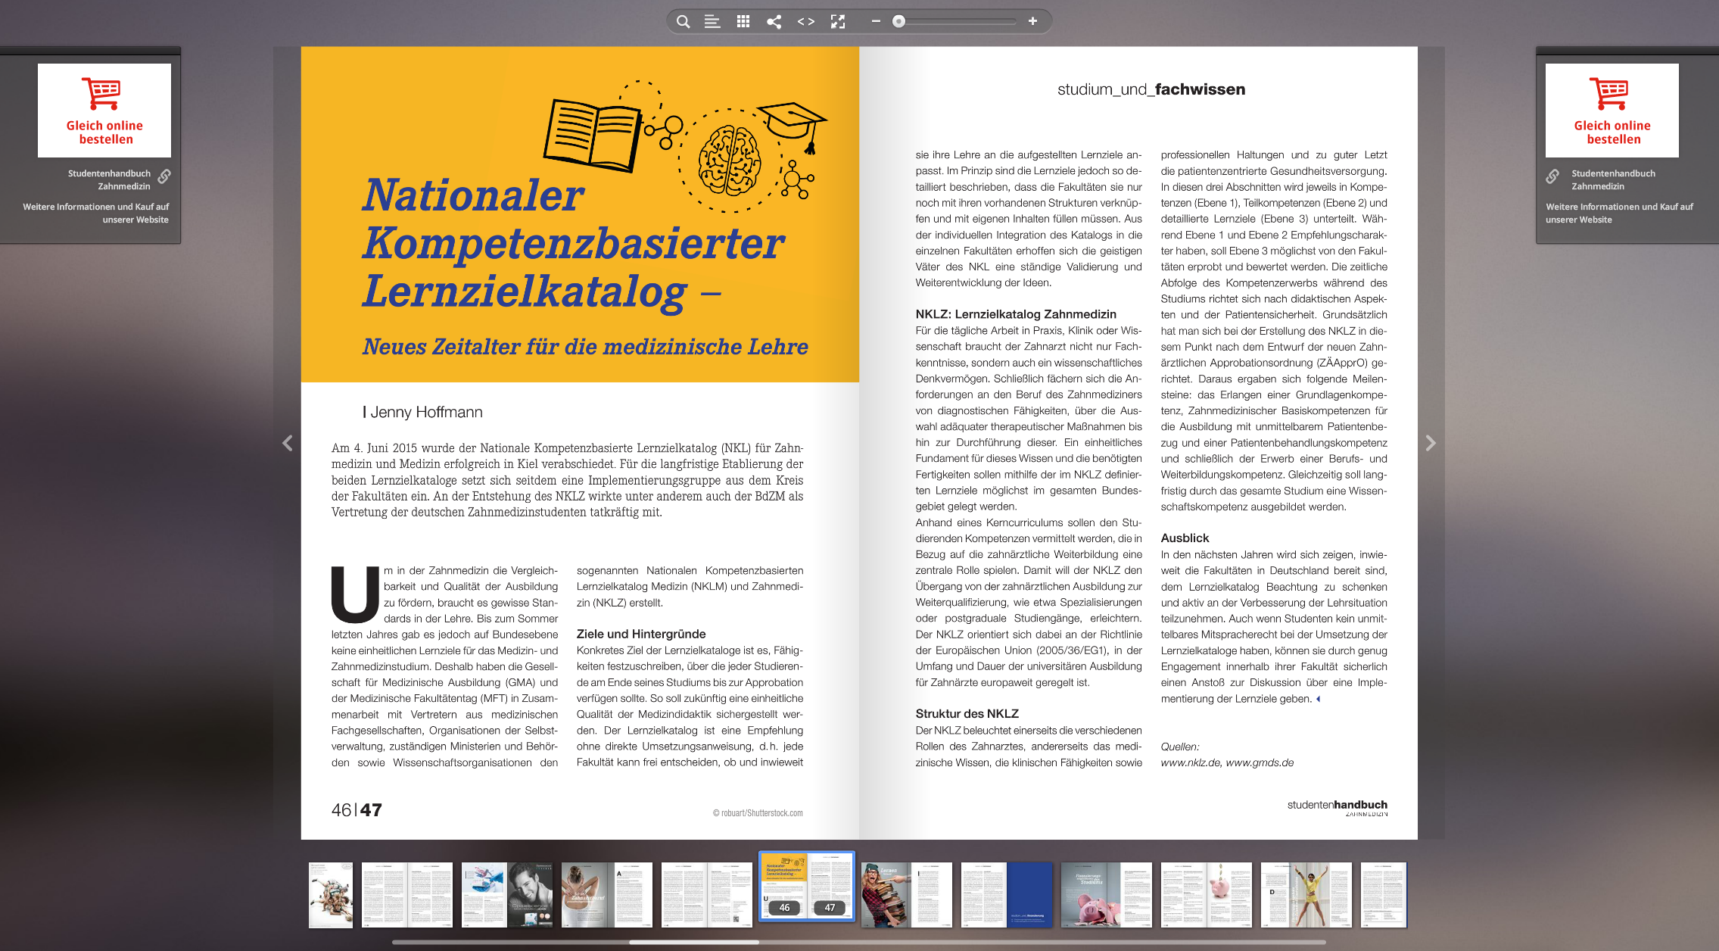Share this publication

pos(774,21)
